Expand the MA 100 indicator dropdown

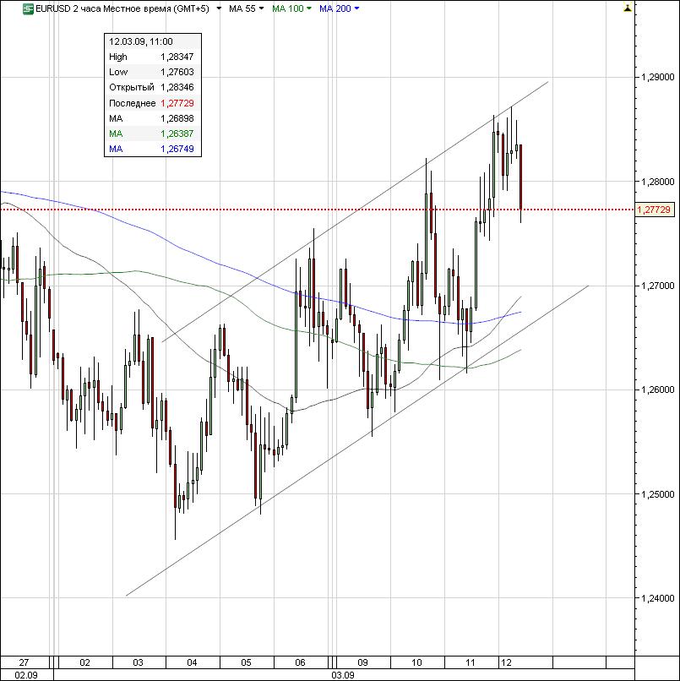tap(308, 8)
